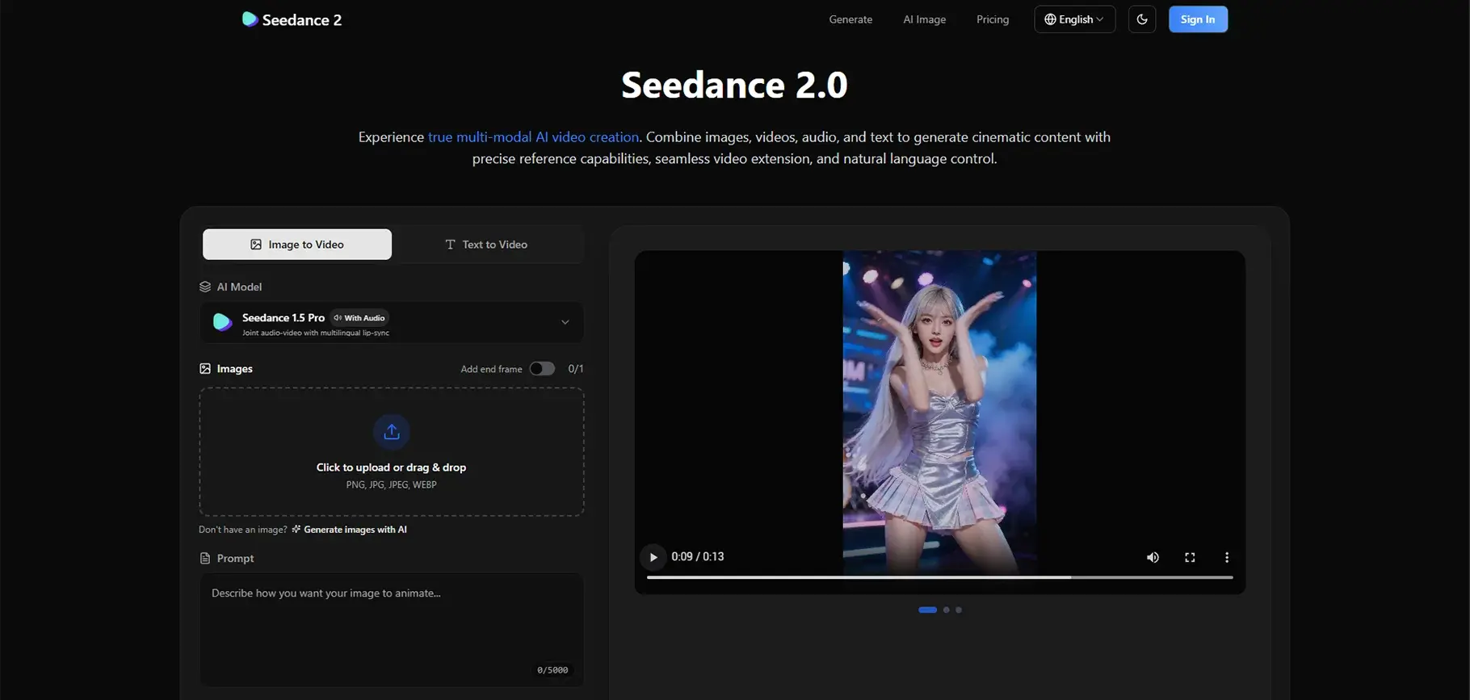
Task: Select the third carousel dot indicator
Action: tap(959, 610)
